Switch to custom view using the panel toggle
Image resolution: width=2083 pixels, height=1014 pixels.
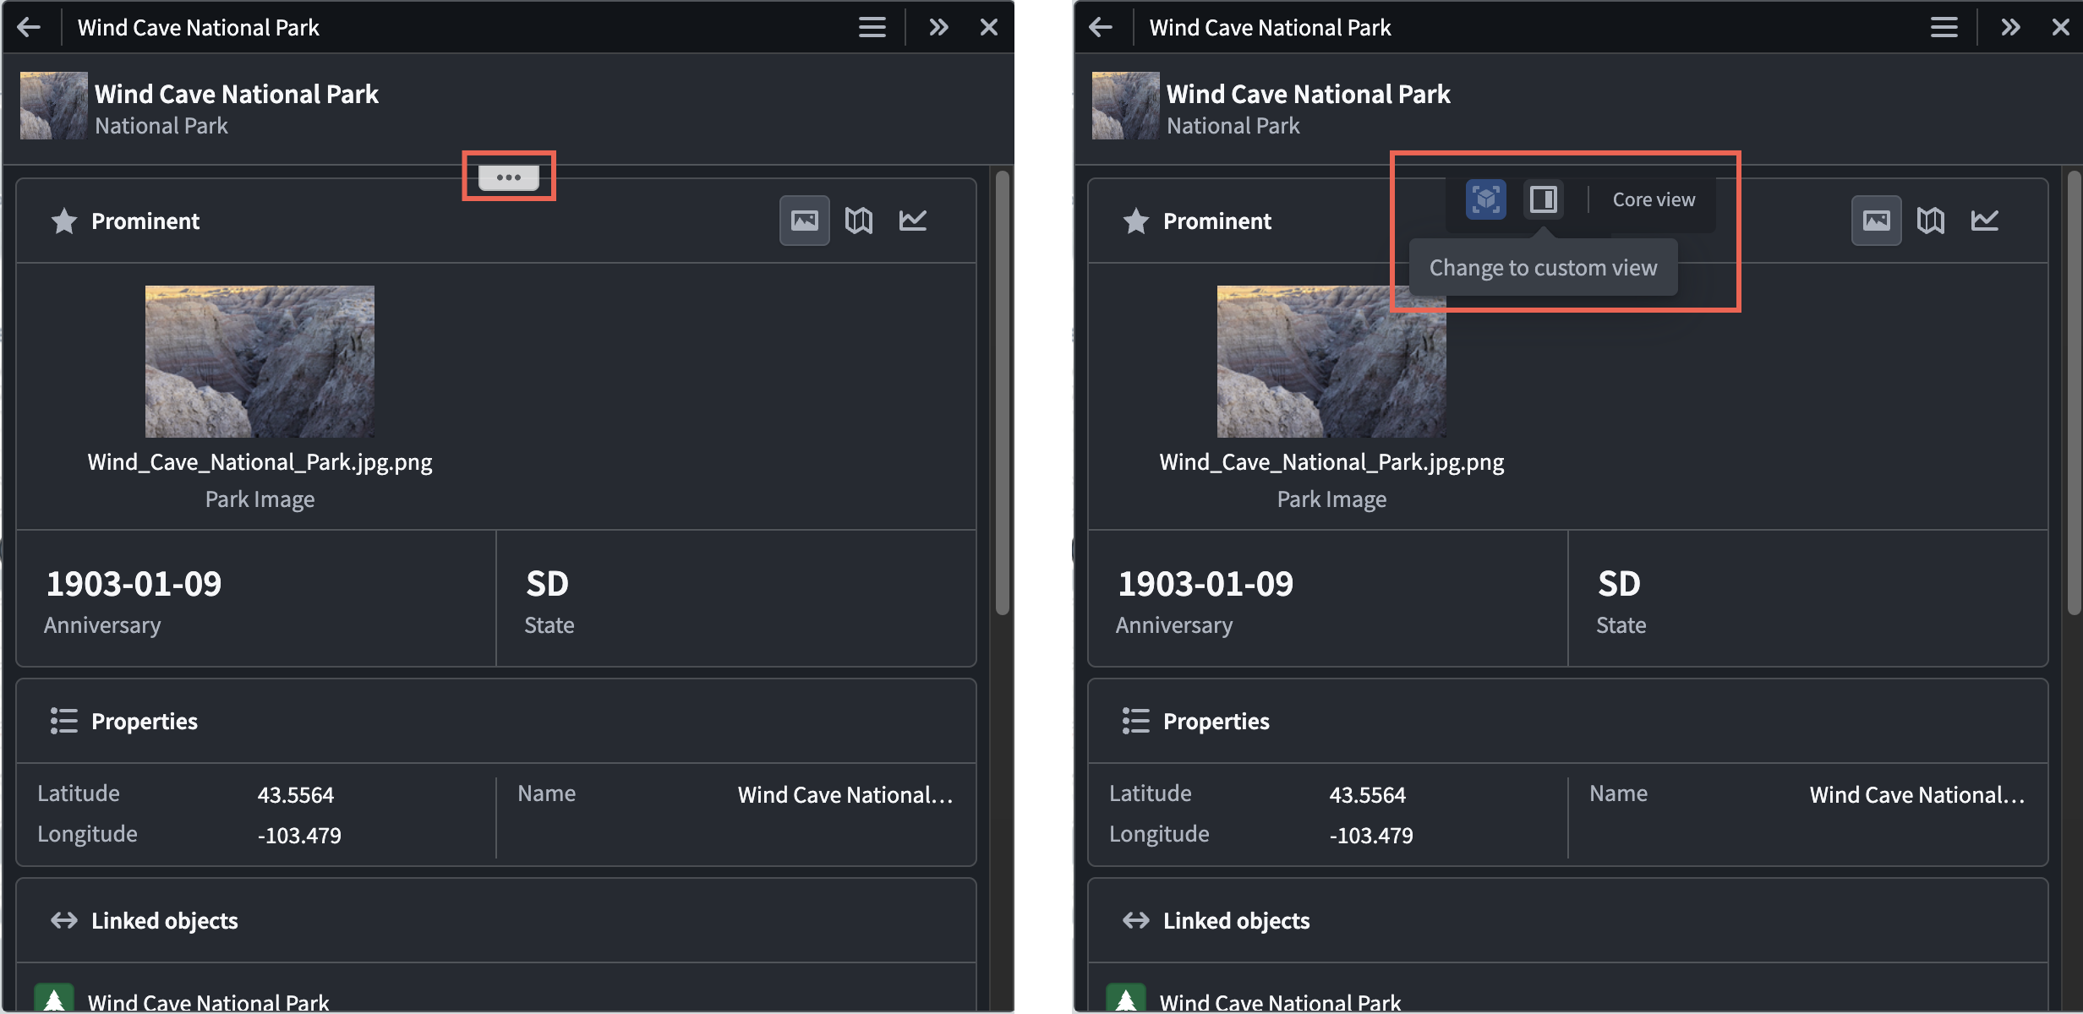click(1543, 199)
